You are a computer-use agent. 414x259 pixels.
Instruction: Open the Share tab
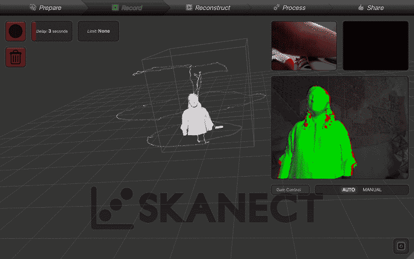(371, 7)
